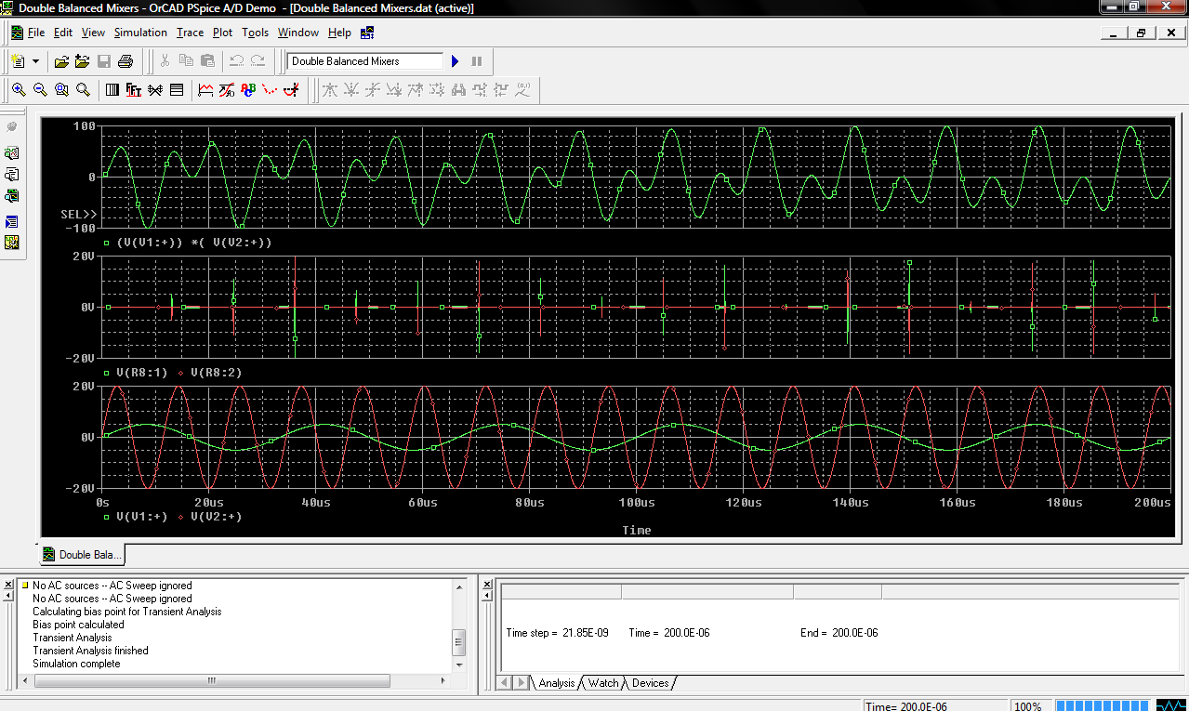This screenshot has width=1189, height=711.
Task: Toggle the FFT Fourier transform icon
Action: click(x=133, y=90)
